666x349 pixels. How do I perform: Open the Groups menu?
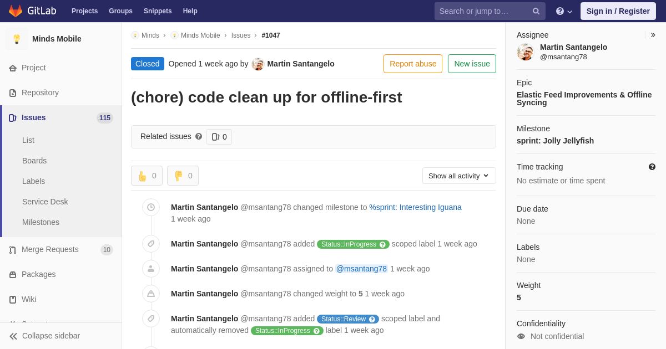pyautogui.click(x=120, y=11)
